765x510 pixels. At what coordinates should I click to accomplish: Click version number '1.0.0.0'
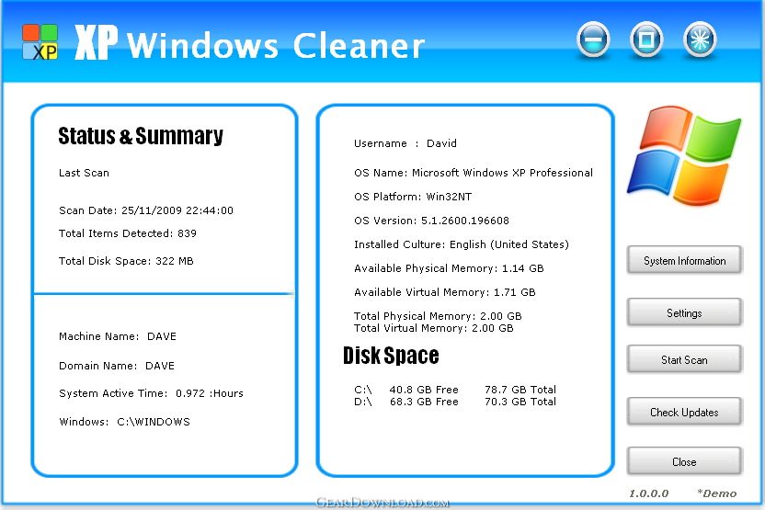(648, 493)
